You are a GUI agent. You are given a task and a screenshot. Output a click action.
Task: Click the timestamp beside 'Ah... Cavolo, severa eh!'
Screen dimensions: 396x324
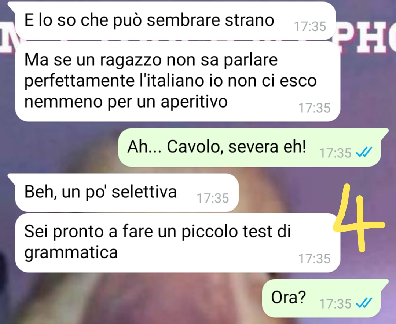(x=335, y=153)
